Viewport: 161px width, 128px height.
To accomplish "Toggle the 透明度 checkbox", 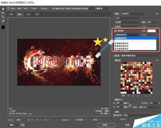I will (x=115, y=31).
